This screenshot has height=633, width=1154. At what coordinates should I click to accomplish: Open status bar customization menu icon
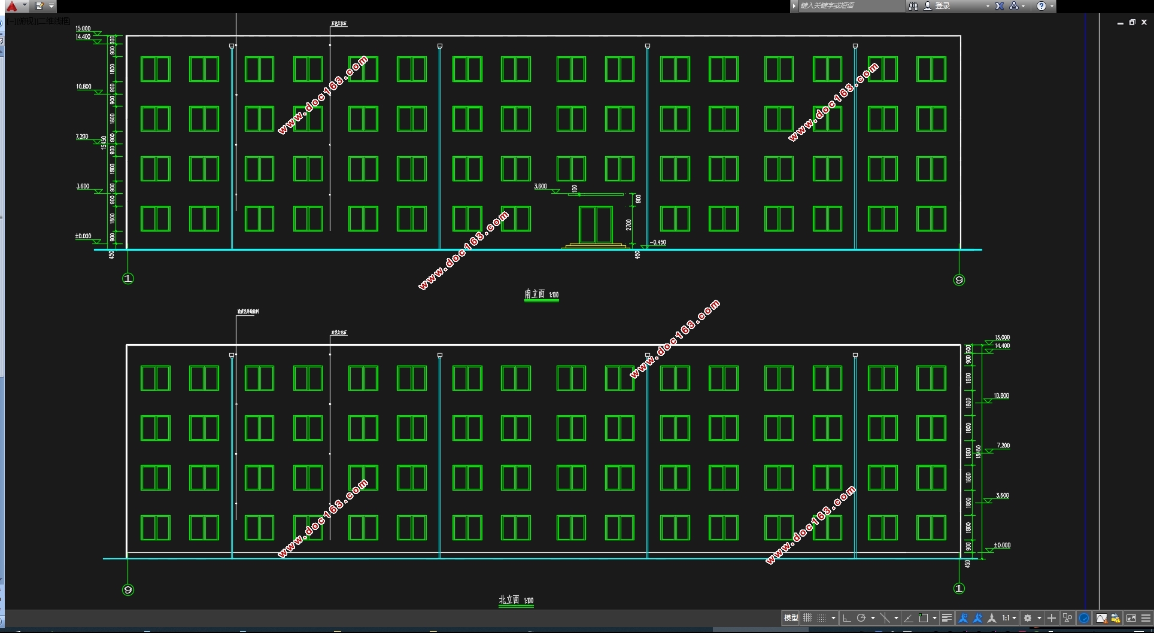tap(1146, 618)
